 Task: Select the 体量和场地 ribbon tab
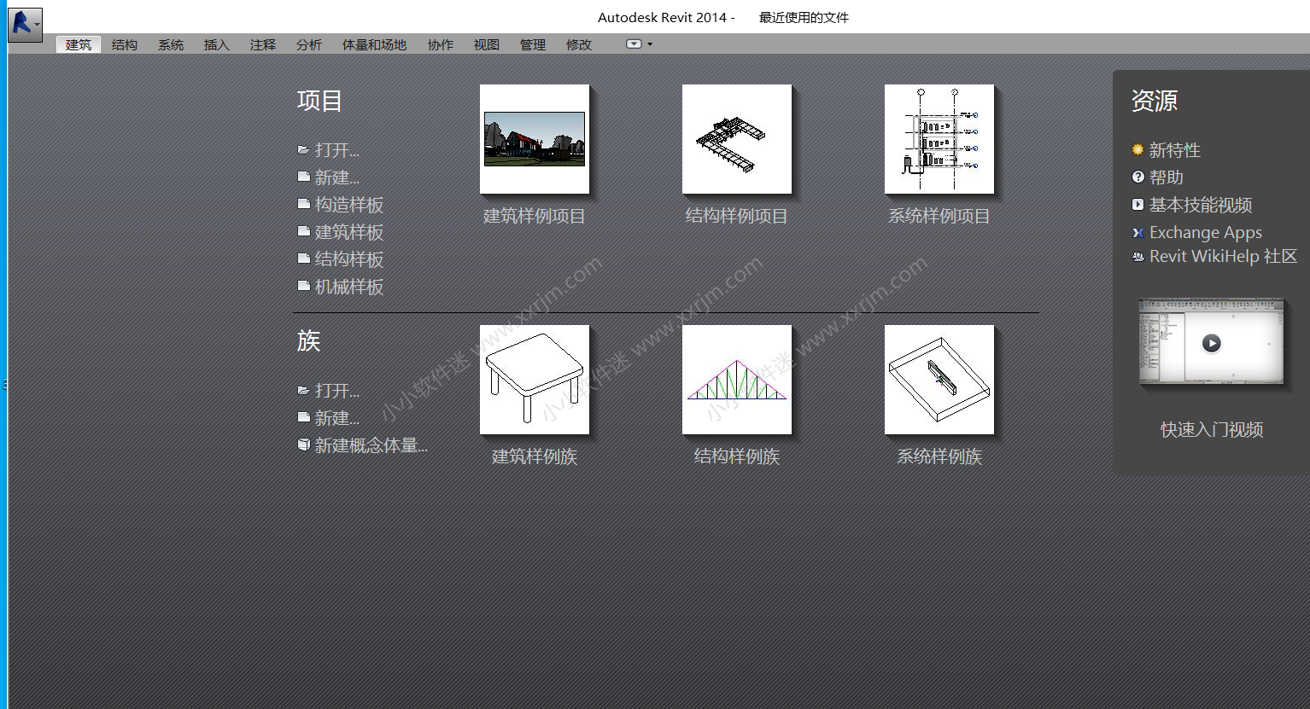point(375,44)
